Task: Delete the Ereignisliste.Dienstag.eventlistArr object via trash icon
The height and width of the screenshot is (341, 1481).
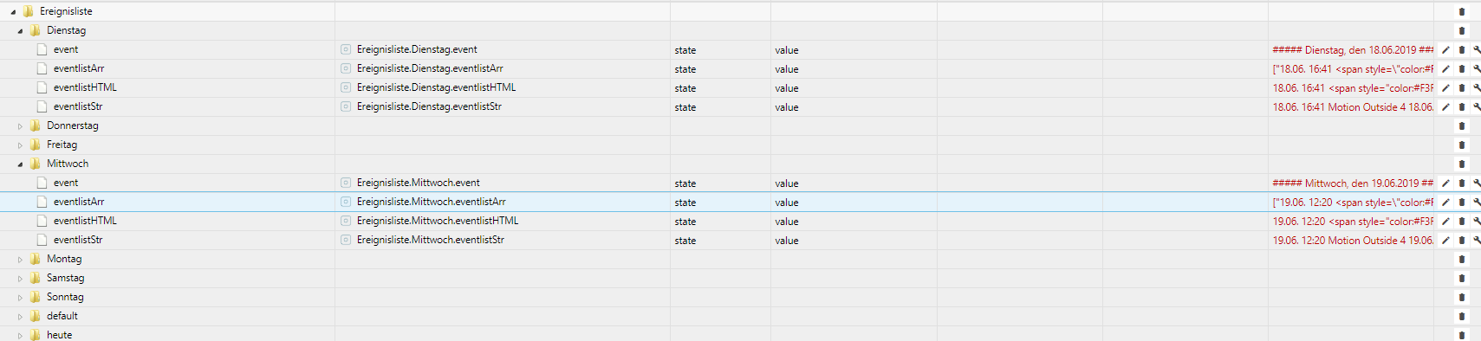Action: click(1462, 69)
